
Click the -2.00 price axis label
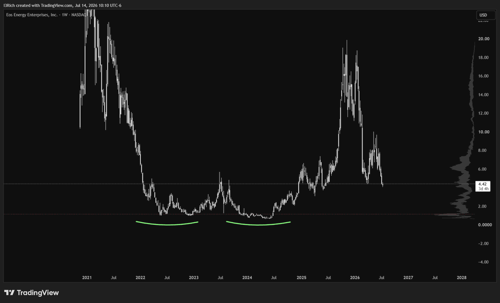pos(483,243)
